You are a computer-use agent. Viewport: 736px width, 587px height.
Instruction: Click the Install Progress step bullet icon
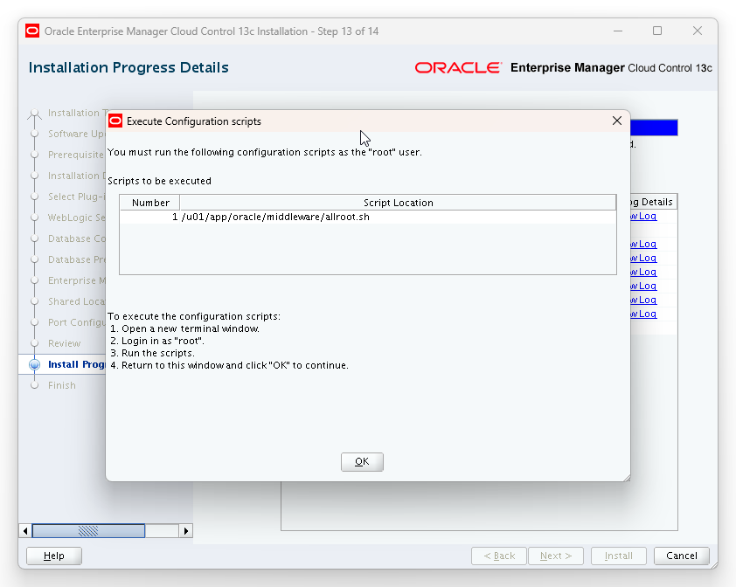34,364
